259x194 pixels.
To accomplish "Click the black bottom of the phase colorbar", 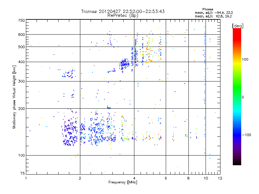I will click(x=237, y=163).
